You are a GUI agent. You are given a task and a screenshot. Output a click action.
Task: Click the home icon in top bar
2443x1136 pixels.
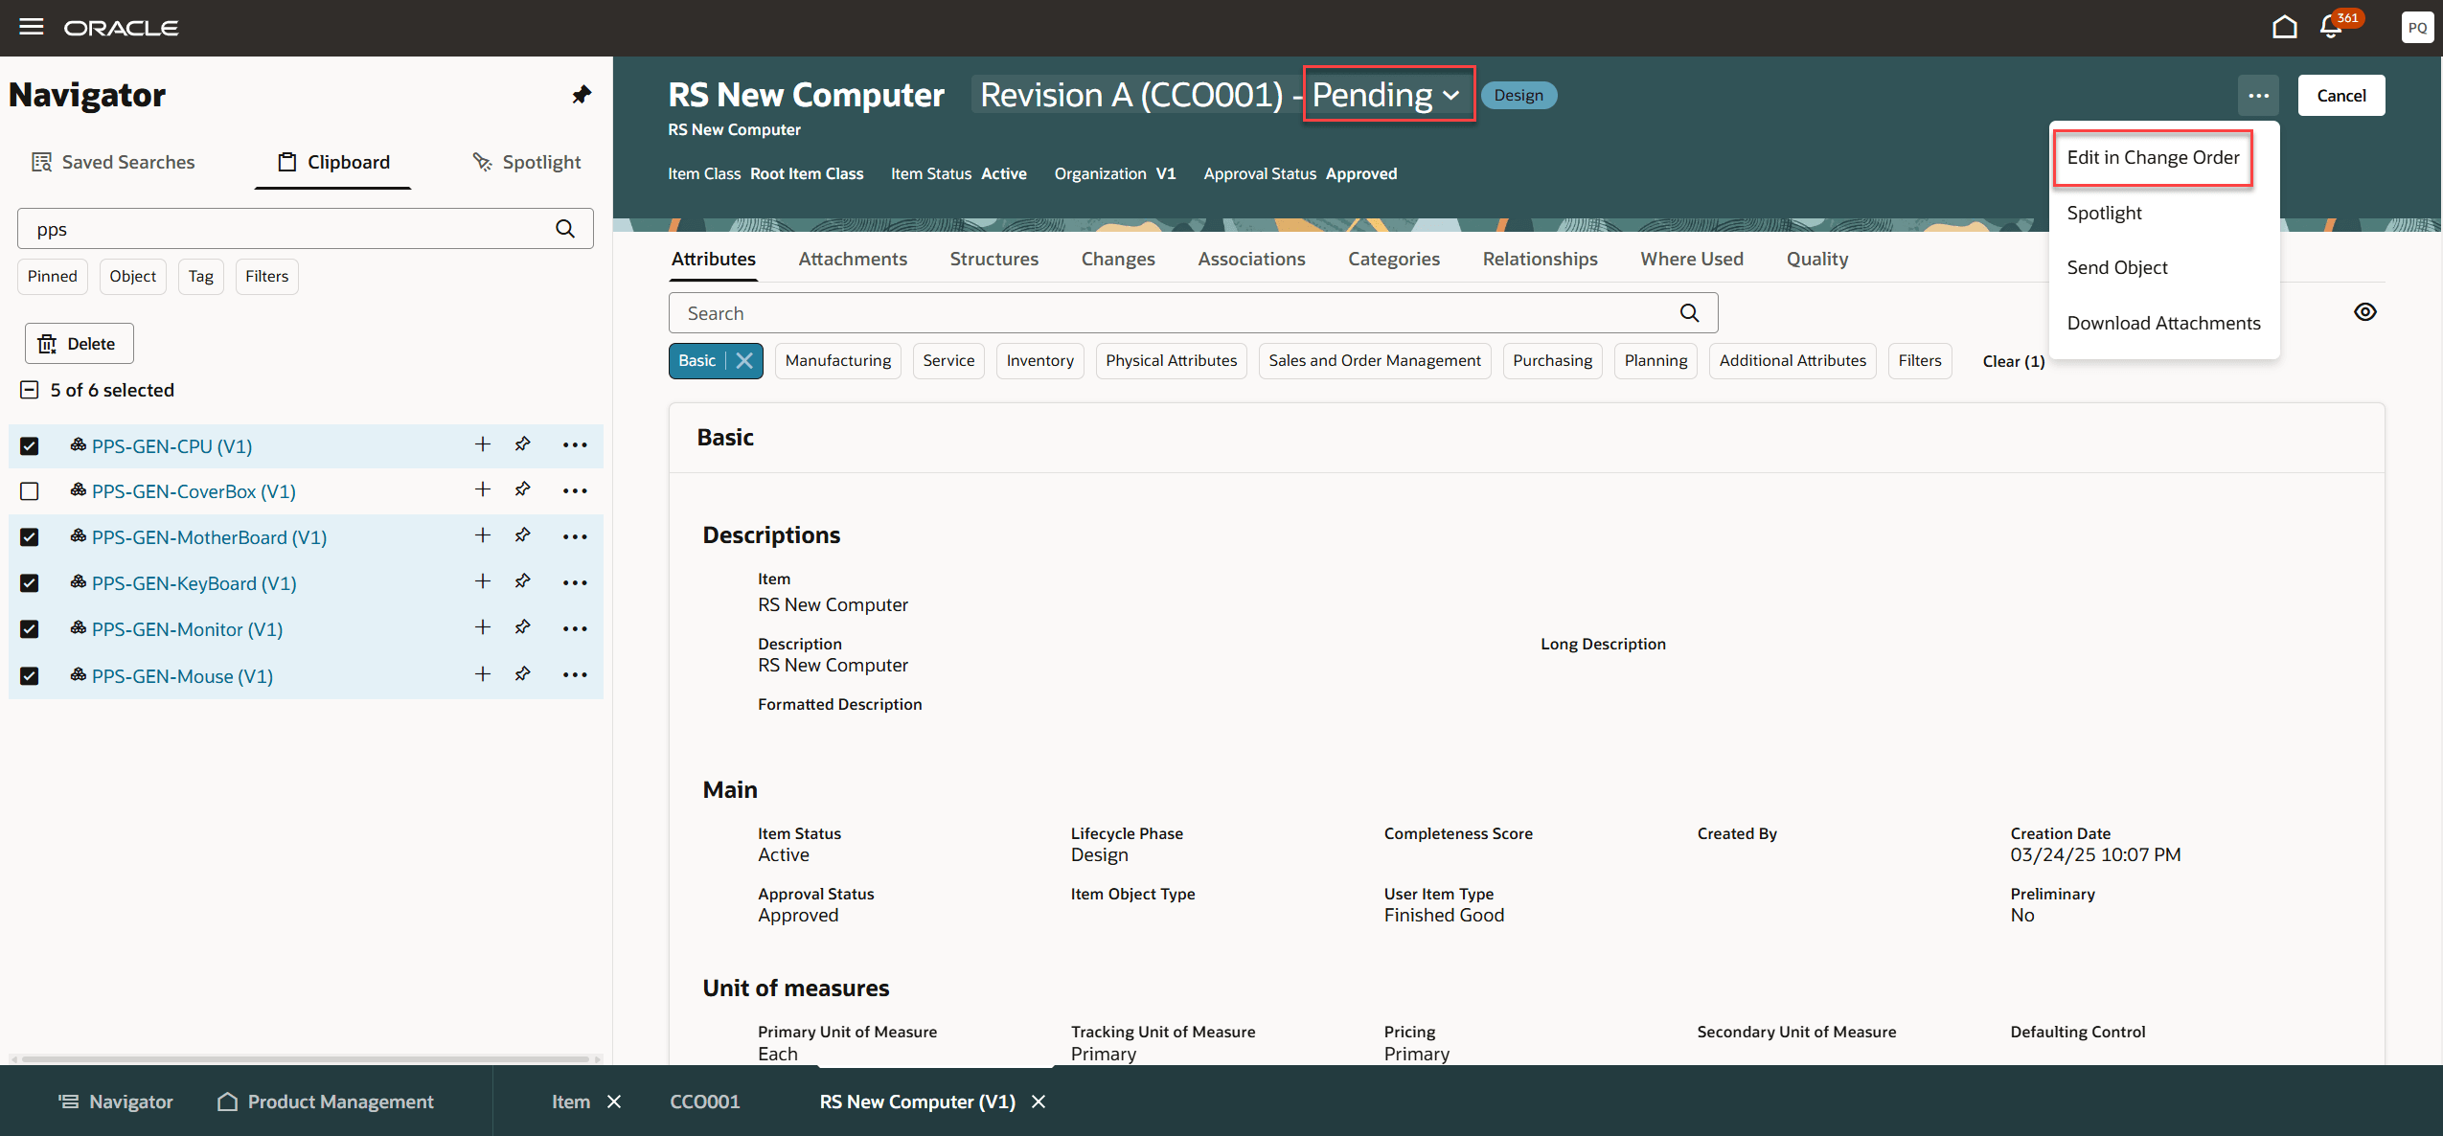pyautogui.click(x=2284, y=27)
